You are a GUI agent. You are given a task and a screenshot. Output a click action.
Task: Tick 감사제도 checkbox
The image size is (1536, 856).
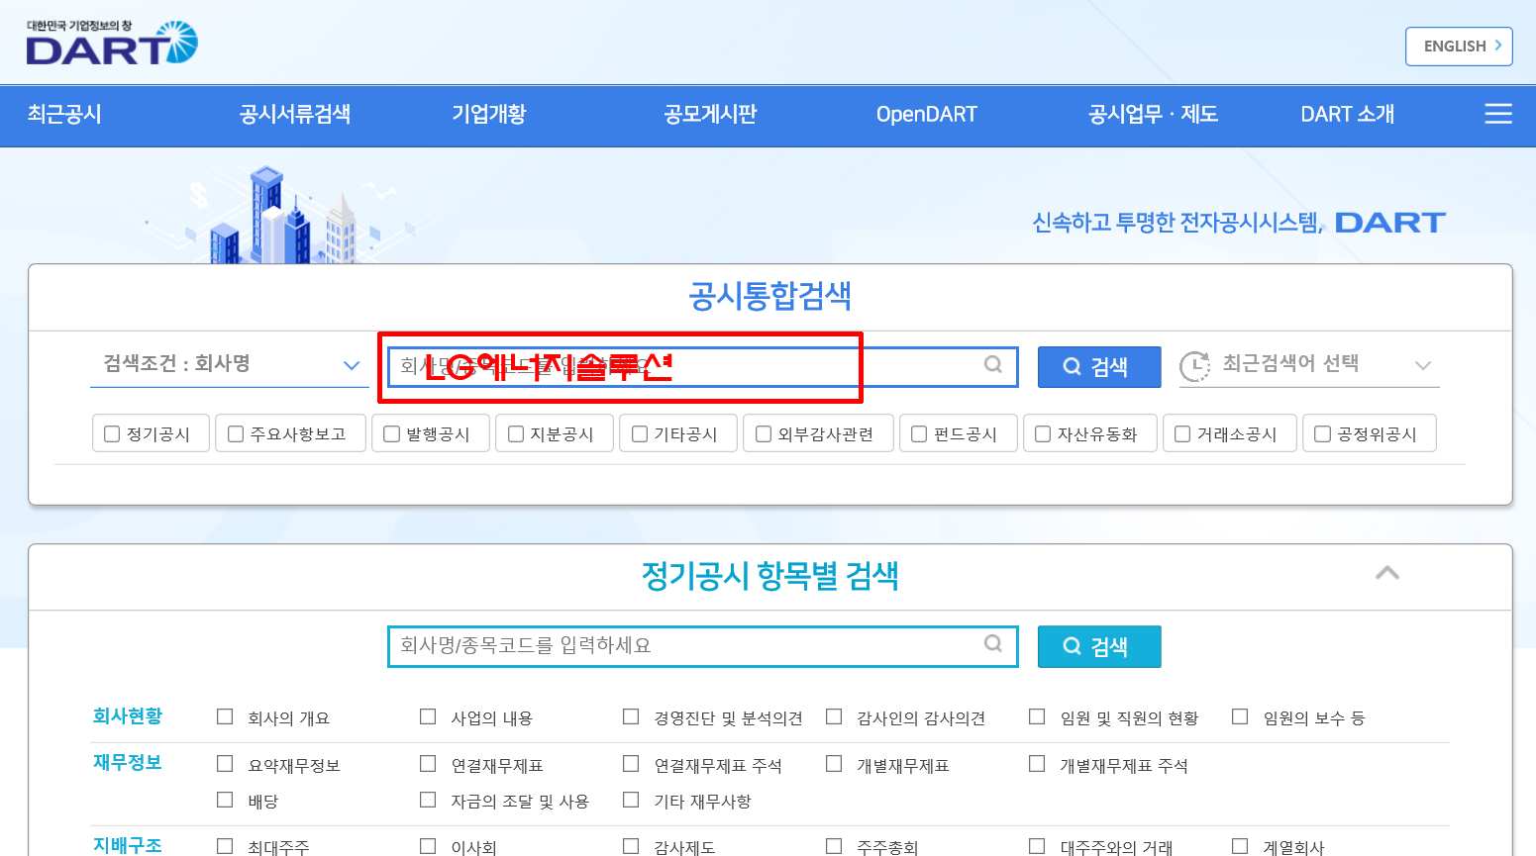(x=631, y=846)
